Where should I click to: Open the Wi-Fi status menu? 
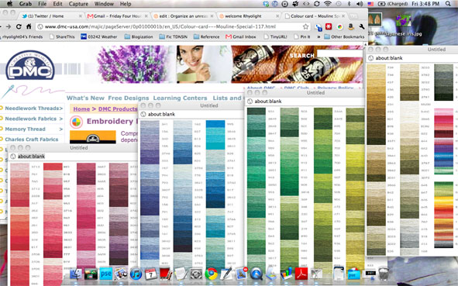(328, 4)
